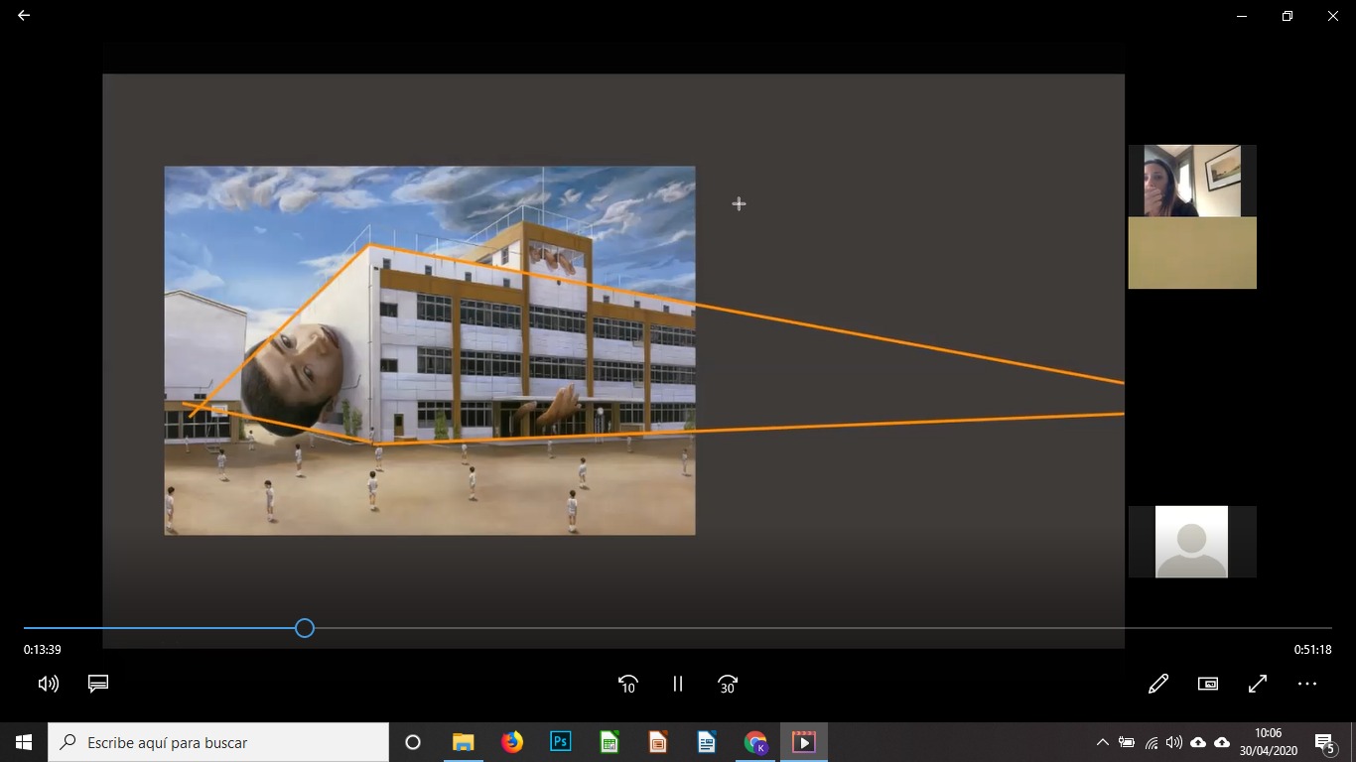Open the volume control in the player

click(48, 684)
